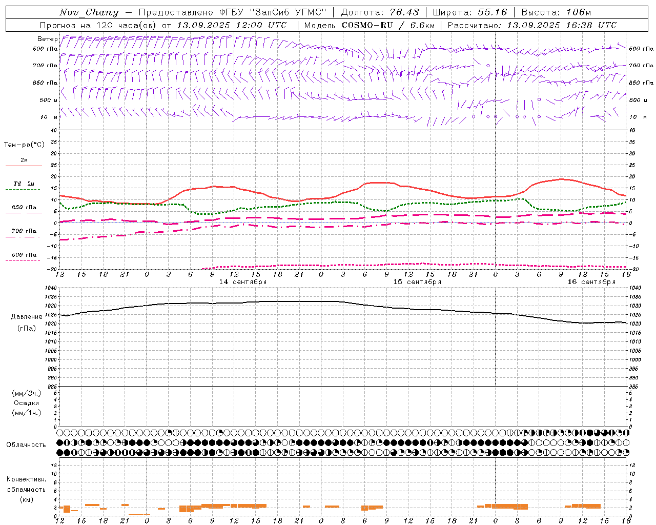Click the 1040 value on left pressure axis
Viewport: 656px width, 525px height.
click(52, 288)
